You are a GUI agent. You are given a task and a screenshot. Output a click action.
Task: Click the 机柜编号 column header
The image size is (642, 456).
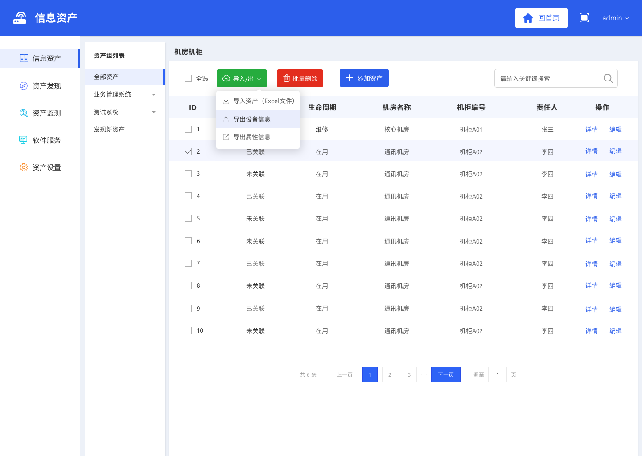471,107
